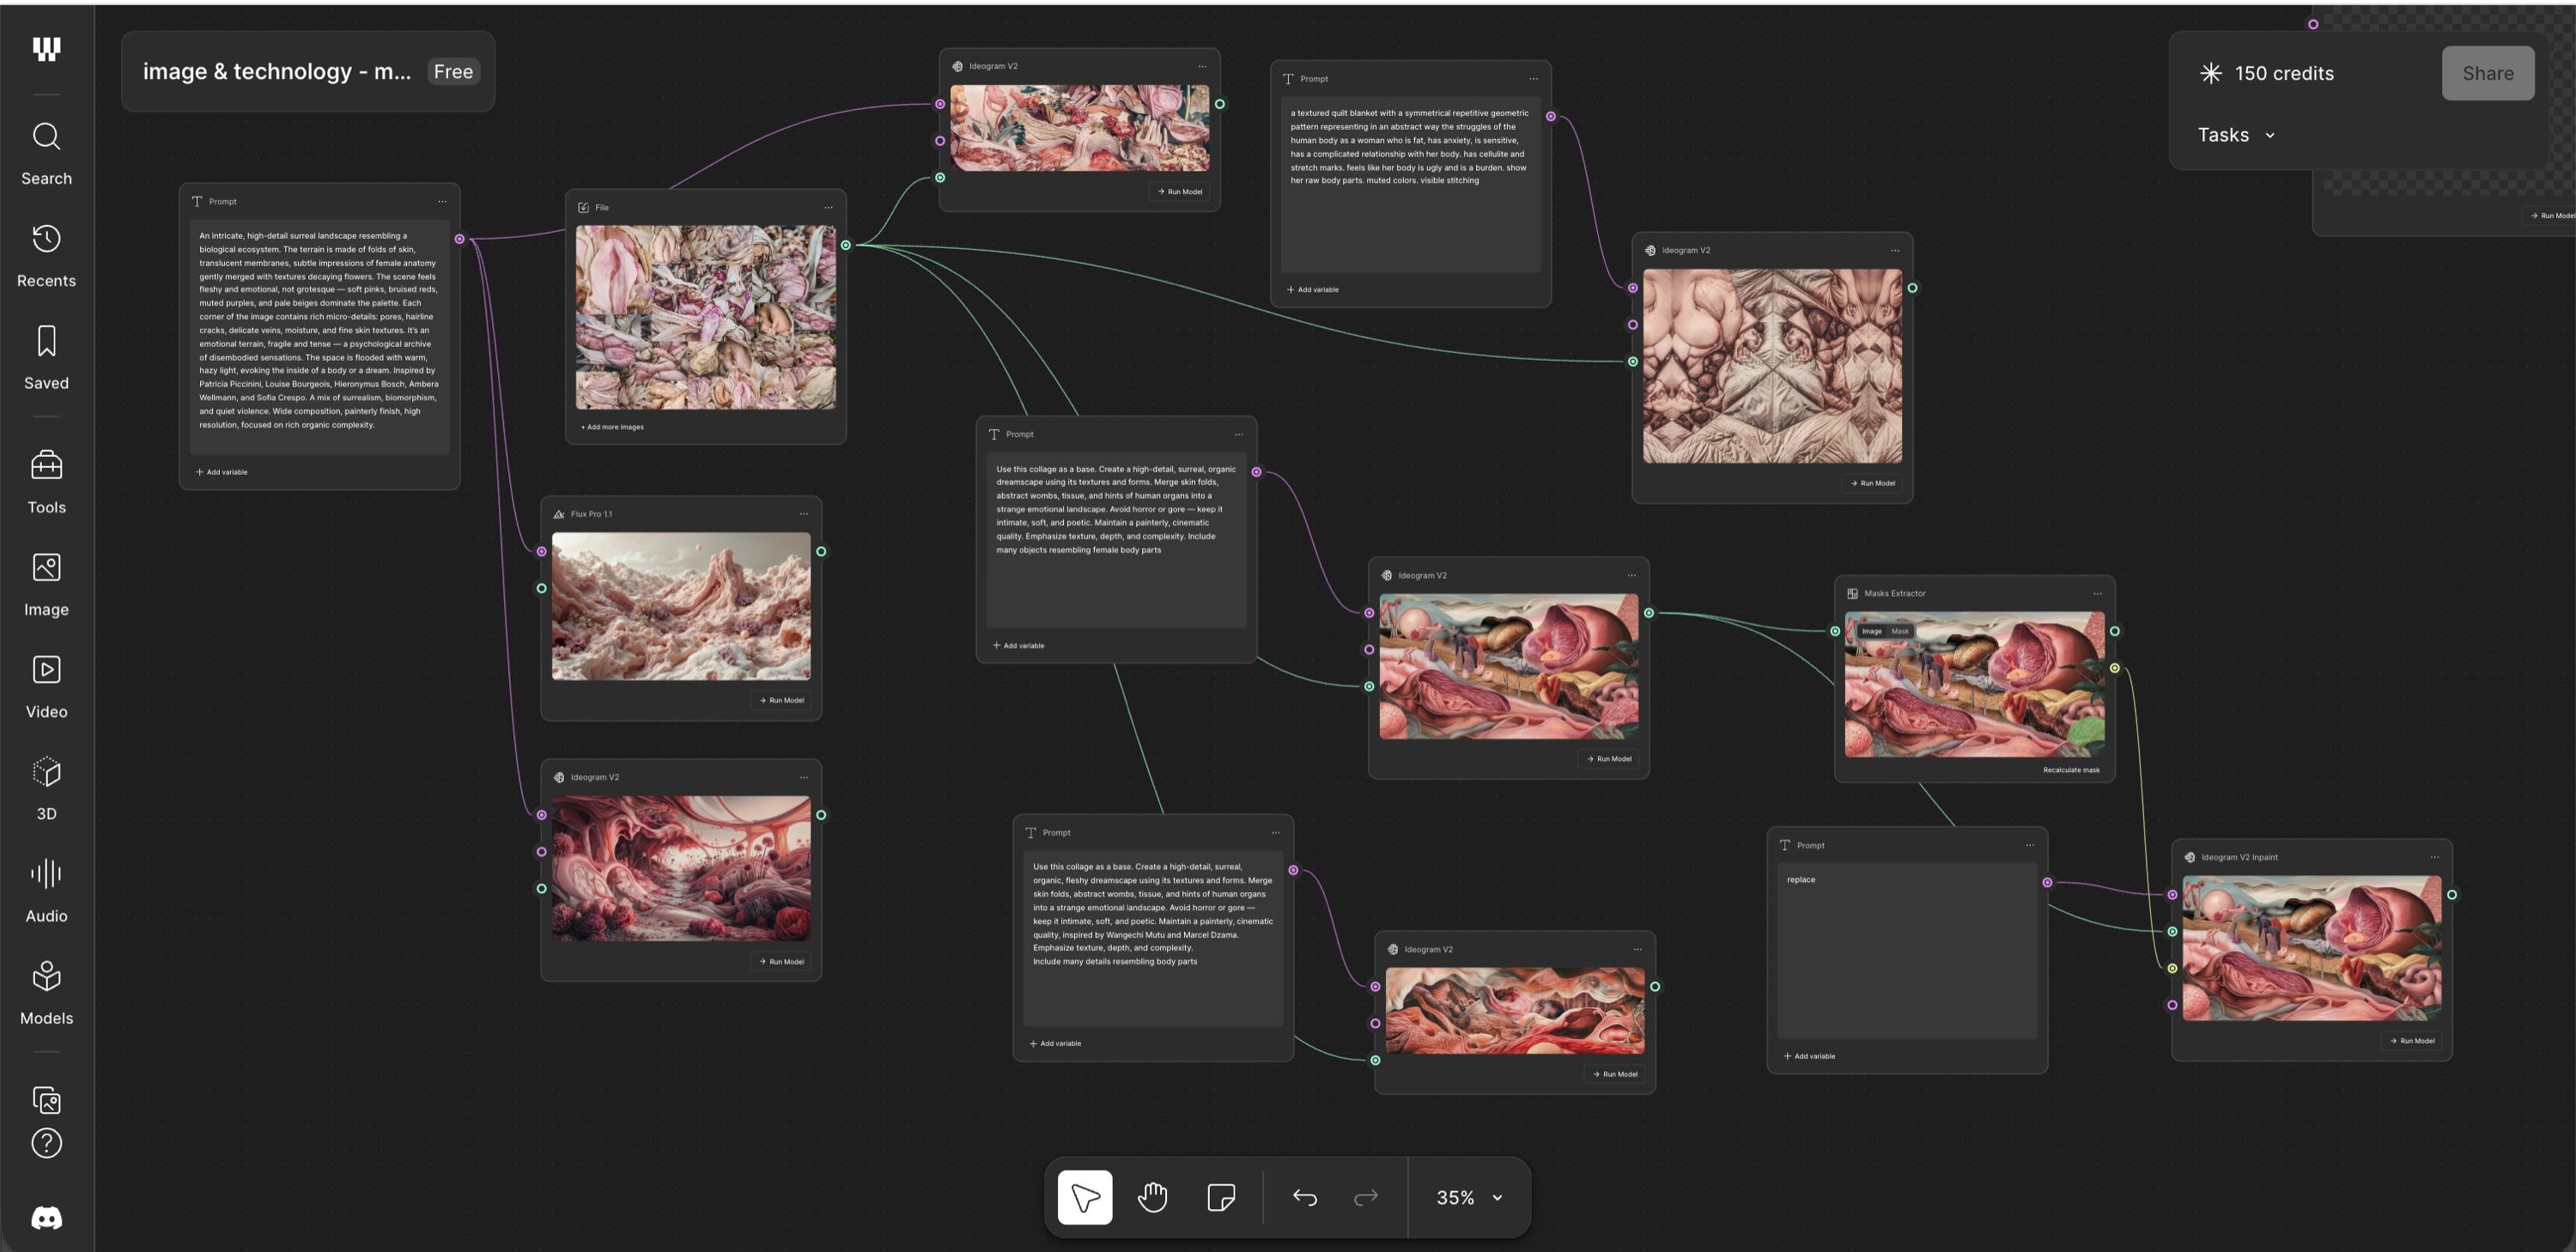
Task: Open the Tools category
Action: 46,481
